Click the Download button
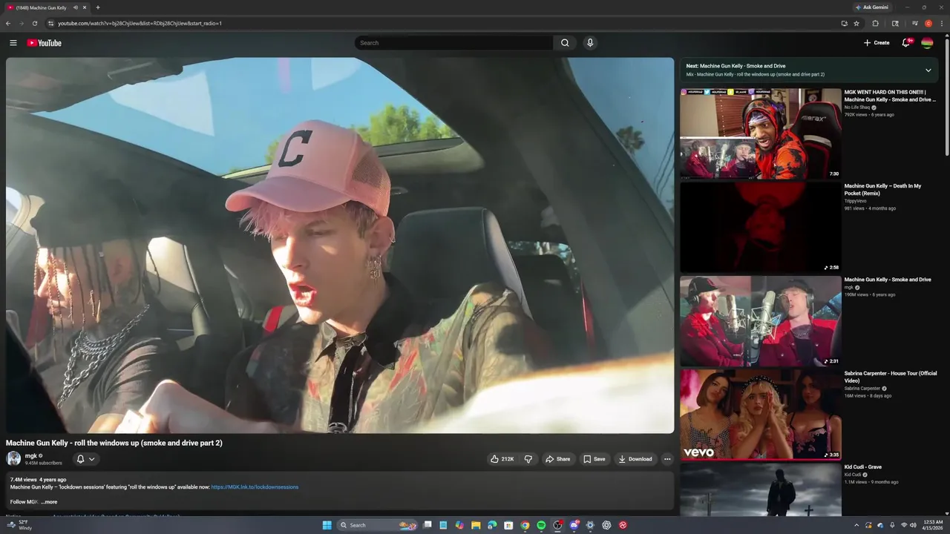Screen dimensions: 950x534 pyautogui.click(x=635, y=459)
